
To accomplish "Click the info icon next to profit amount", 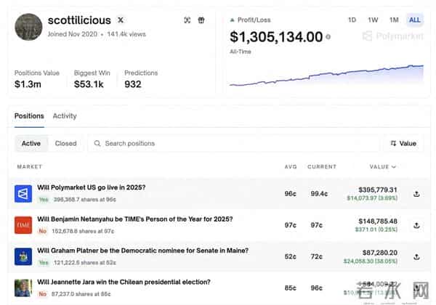I will pyautogui.click(x=328, y=36).
